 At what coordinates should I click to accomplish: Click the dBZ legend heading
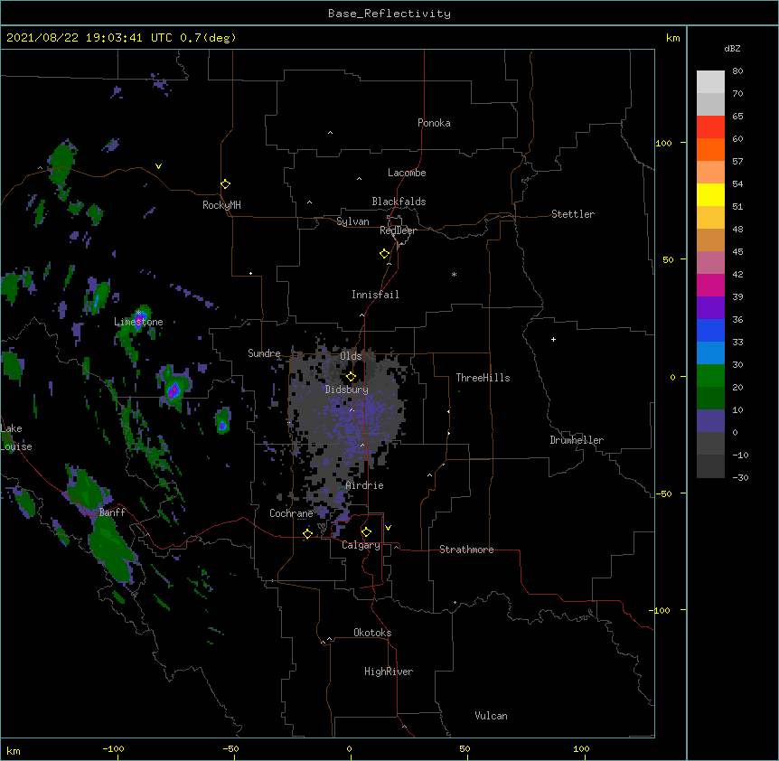tap(732, 48)
